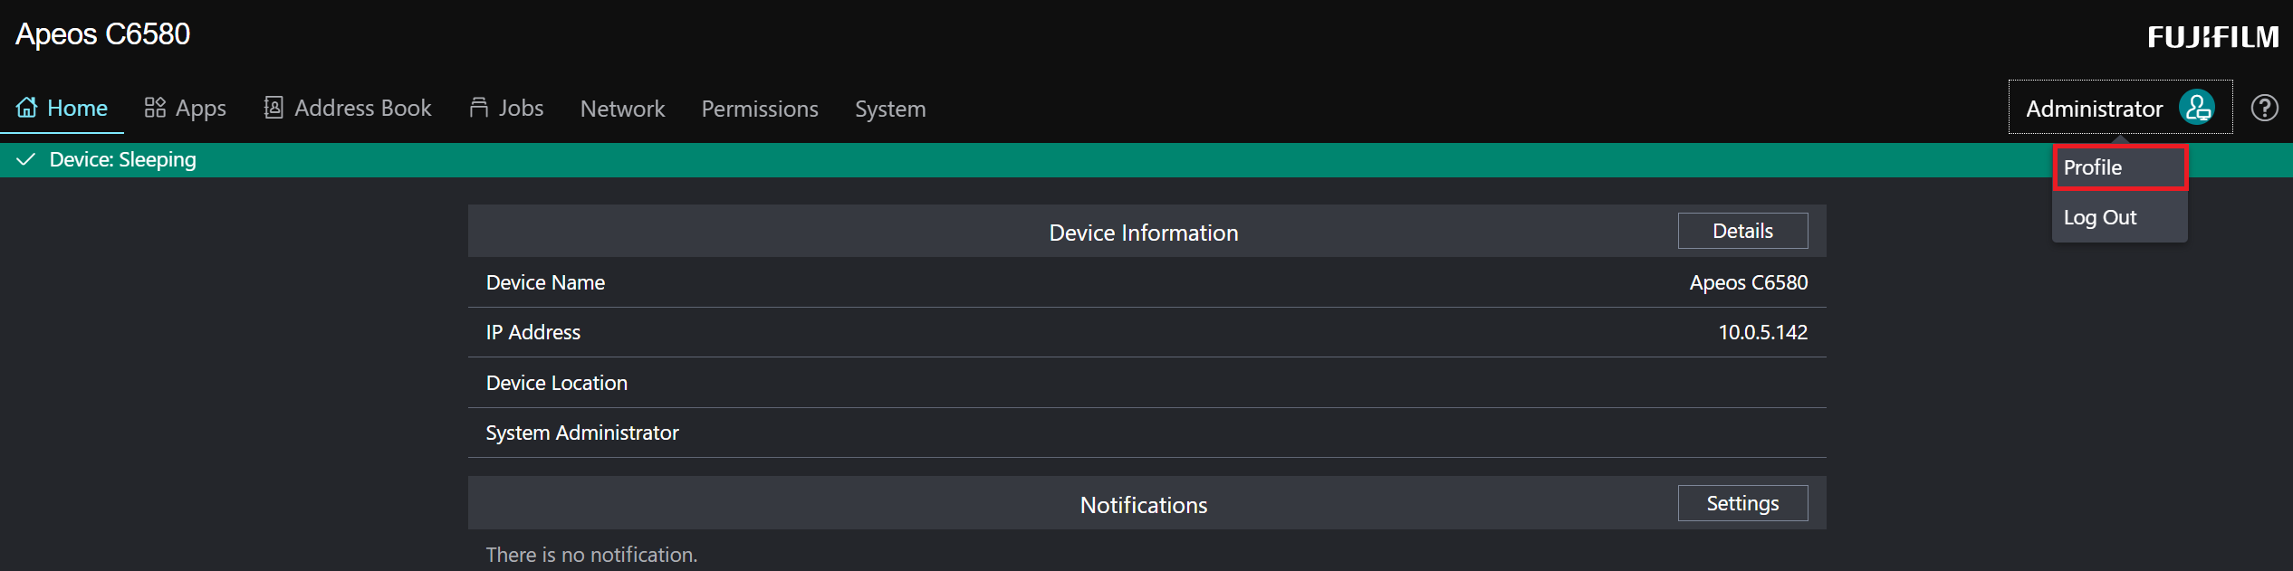Click the Address Book contact icon
Viewport: 2293px width, 571px height.
[x=273, y=108]
